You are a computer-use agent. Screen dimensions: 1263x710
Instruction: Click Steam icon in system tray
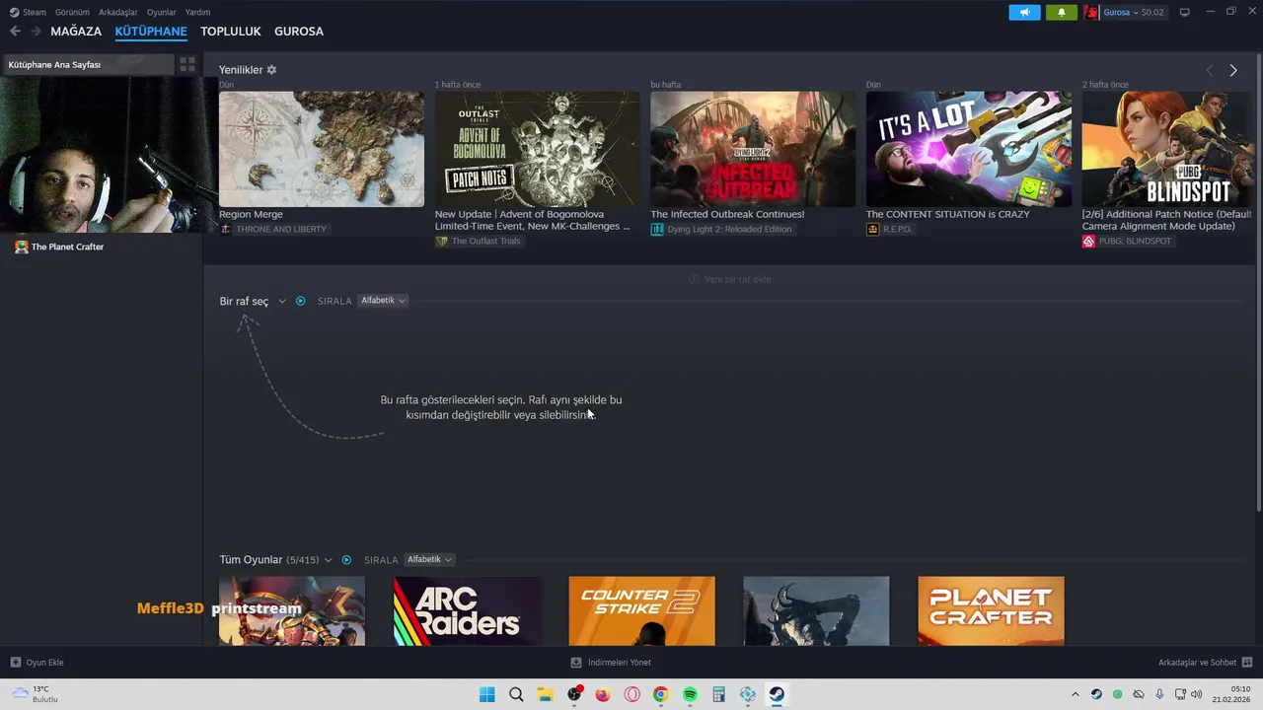pyautogui.click(x=1096, y=694)
